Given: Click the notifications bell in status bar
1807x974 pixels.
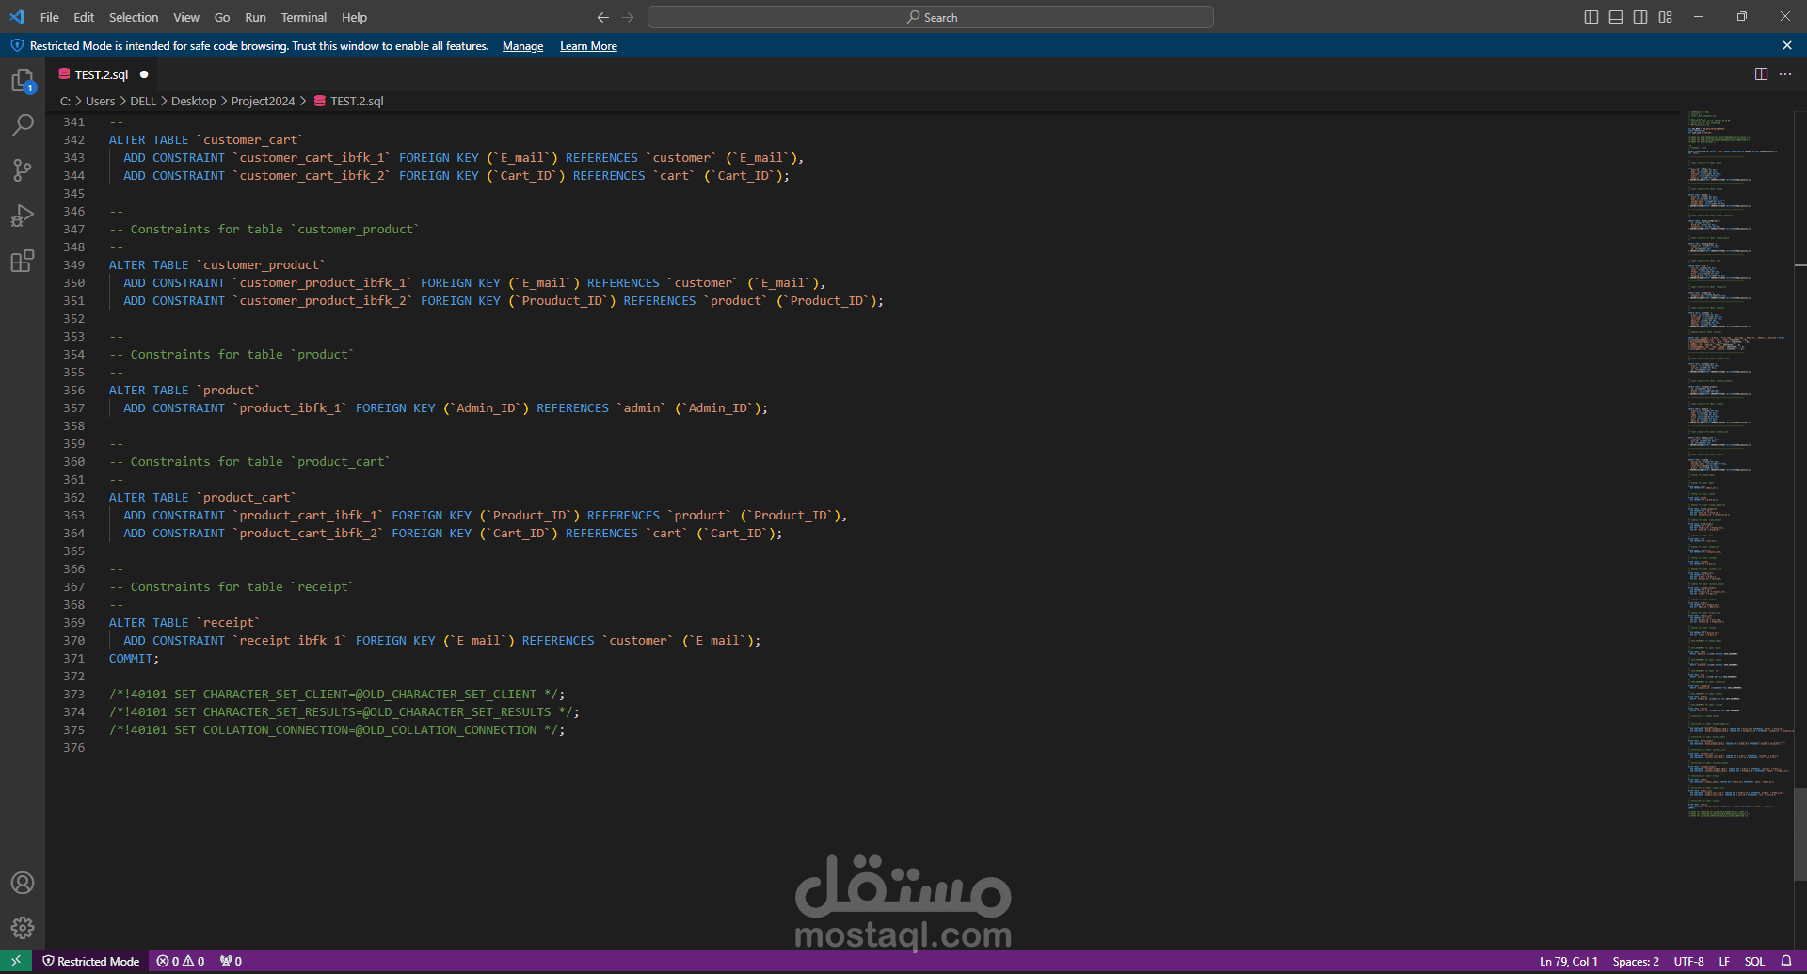Looking at the screenshot, I should pos(1785,961).
